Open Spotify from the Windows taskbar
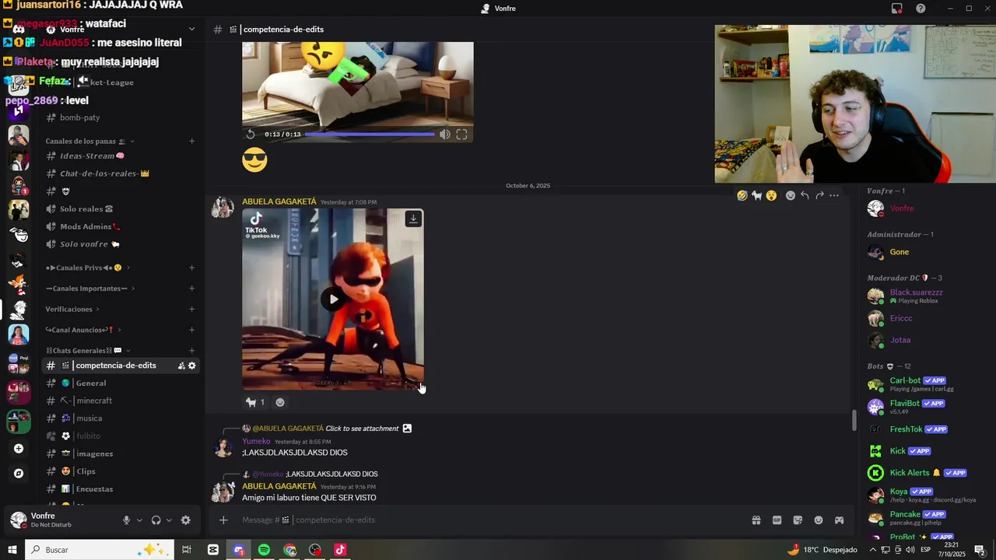 coord(264,550)
